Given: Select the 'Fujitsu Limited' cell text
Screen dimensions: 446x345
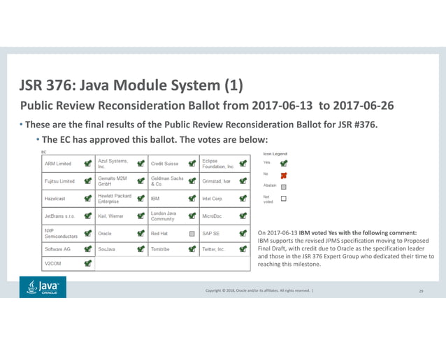Looking at the screenshot, I should pyautogui.click(x=59, y=181).
